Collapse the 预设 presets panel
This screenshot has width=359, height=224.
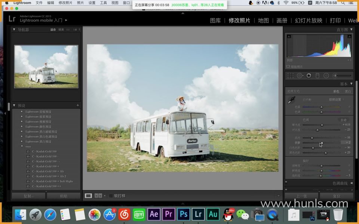[14, 105]
